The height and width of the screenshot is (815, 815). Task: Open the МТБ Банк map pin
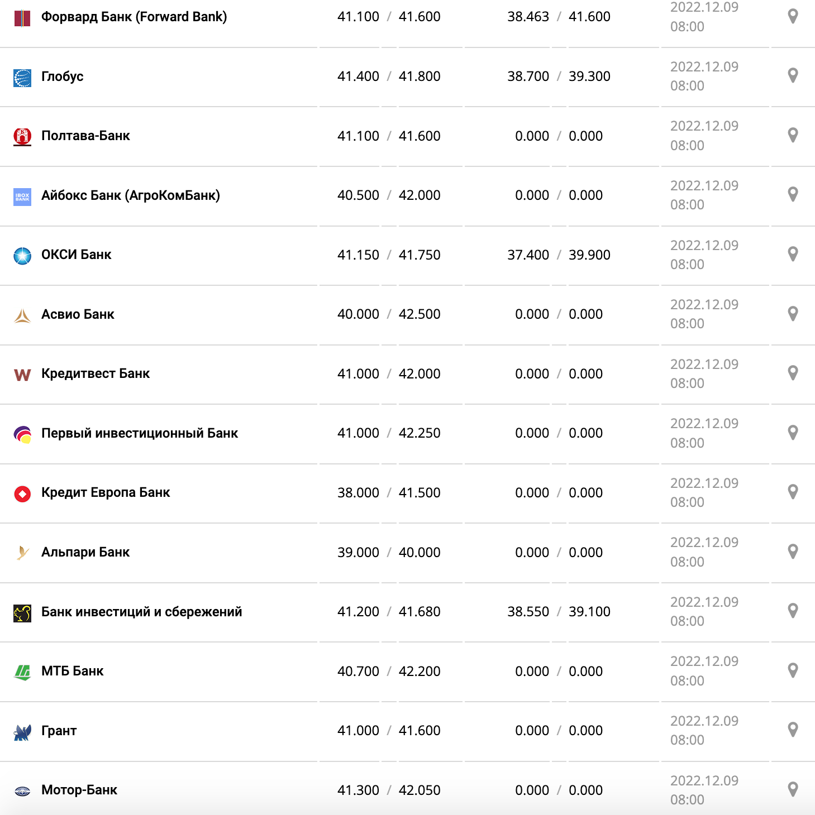(x=793, y=670)
